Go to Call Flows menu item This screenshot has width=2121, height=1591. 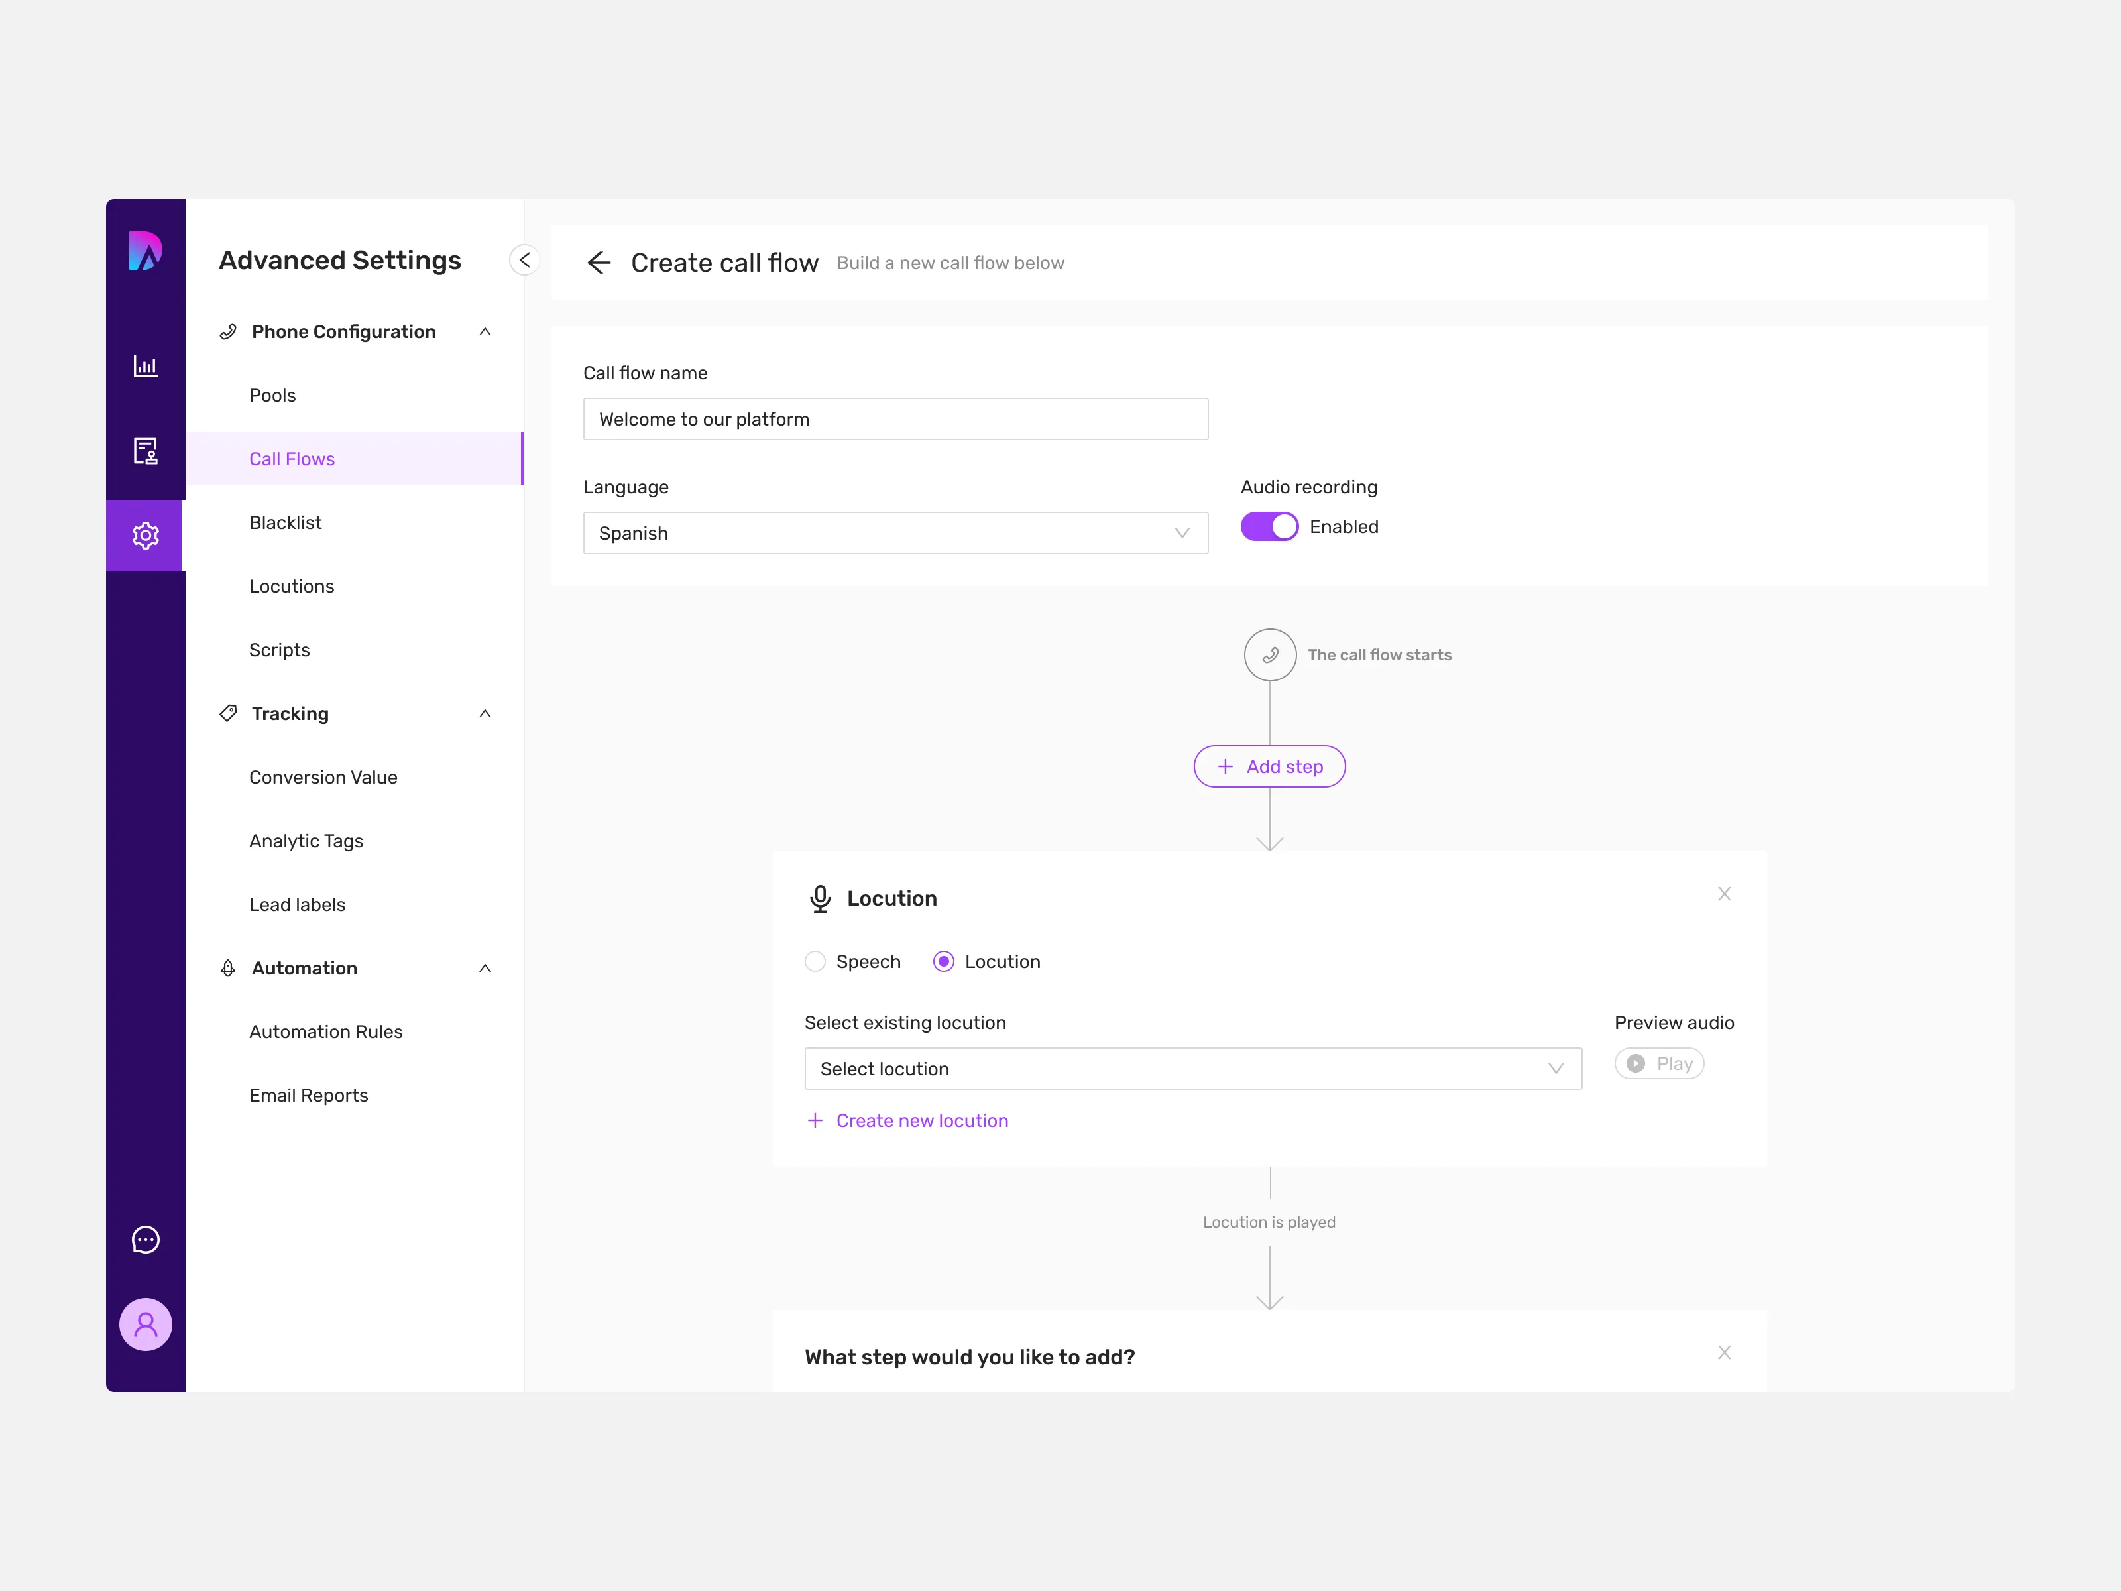[292, 459]
